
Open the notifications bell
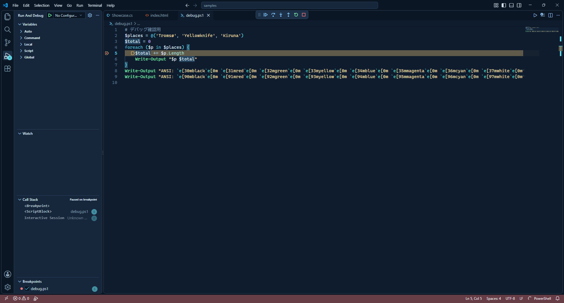[x=558, y=298]
